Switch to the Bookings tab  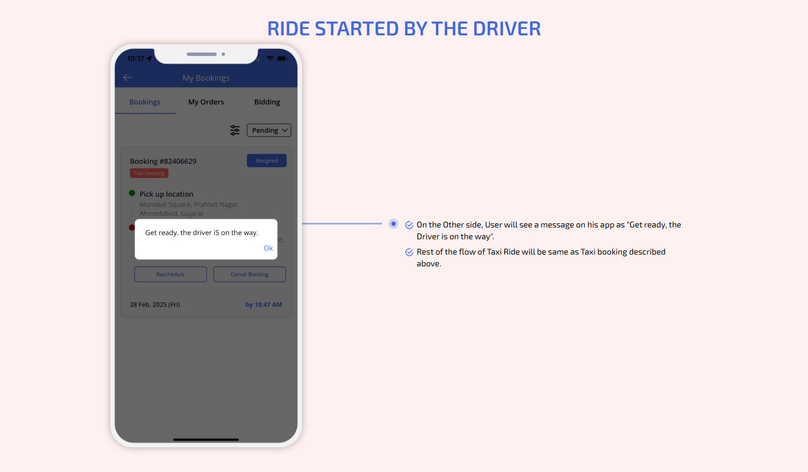click(145, 102)
